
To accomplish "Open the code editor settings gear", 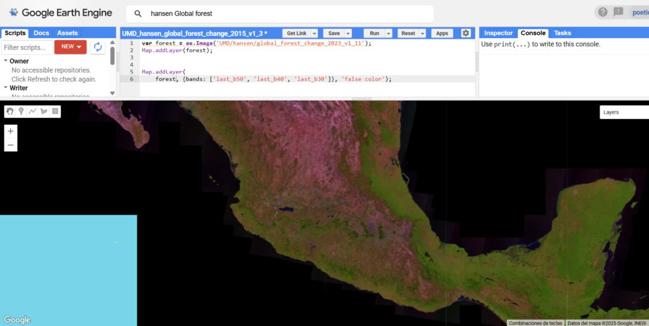I will point(466,34).
